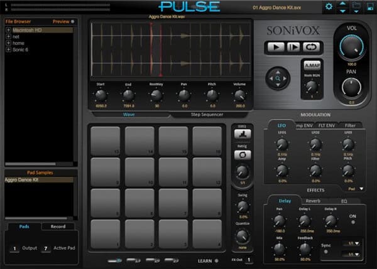377x269 pixels.
Task: Switch to the Pads tab
Action: 25,226
